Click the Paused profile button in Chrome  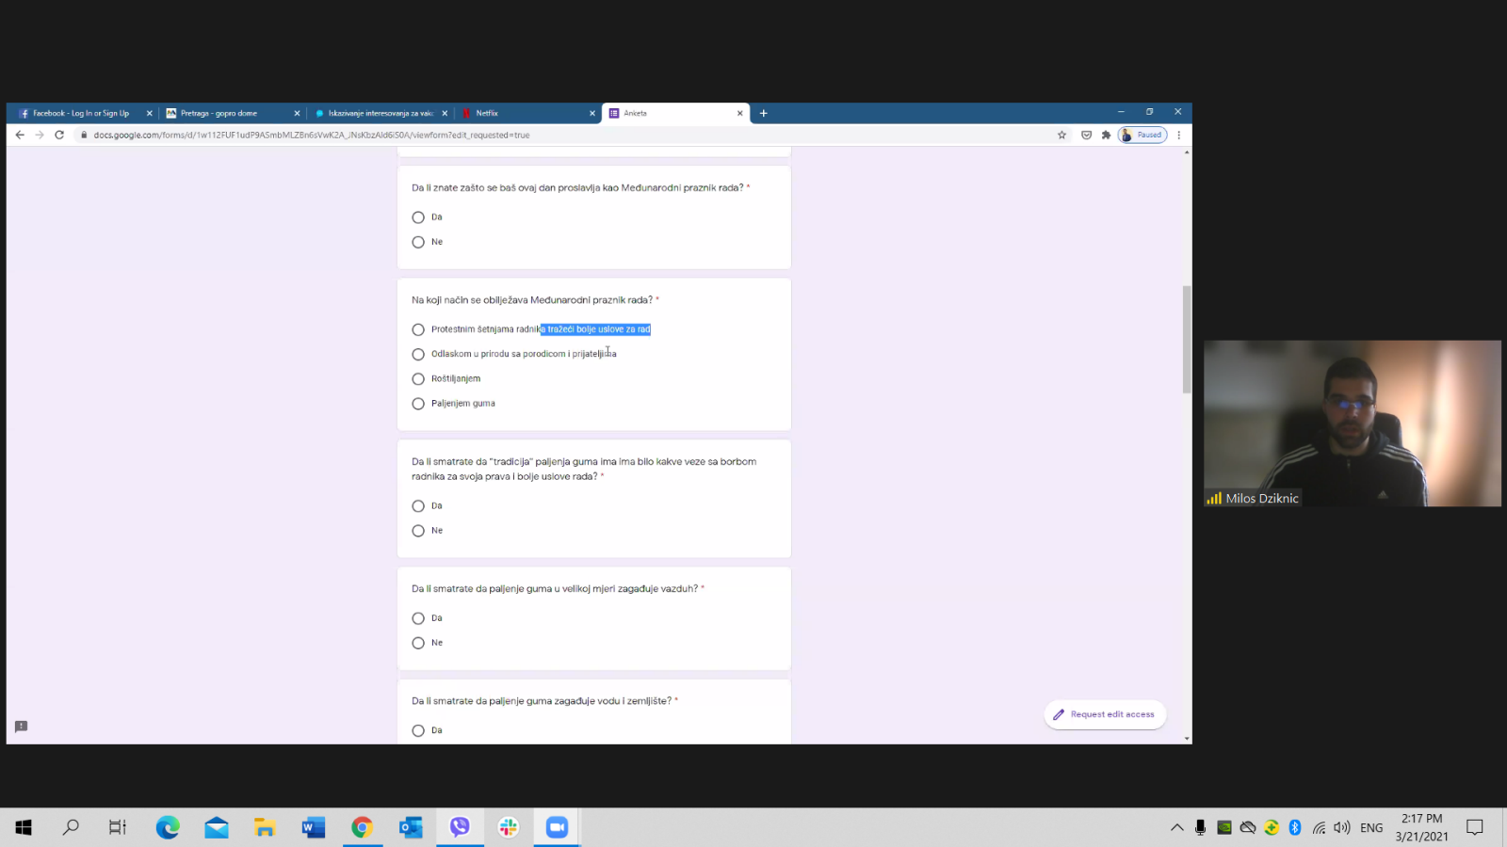coord(1142,135)
